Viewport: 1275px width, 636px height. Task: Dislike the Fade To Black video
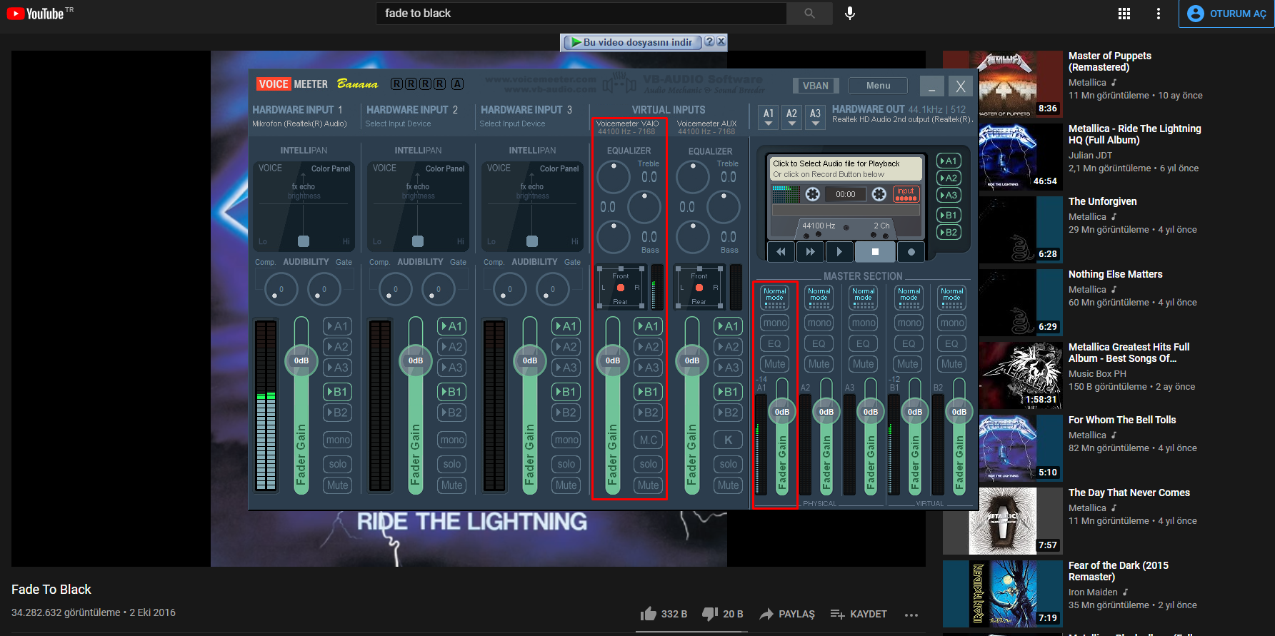tap(723, 614)
